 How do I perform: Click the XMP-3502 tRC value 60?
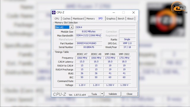(x=124, y=77)
